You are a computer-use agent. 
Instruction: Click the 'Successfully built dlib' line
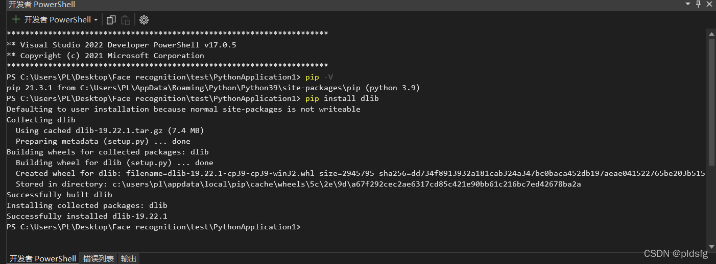pyautogui.click(x=59, y=195)
